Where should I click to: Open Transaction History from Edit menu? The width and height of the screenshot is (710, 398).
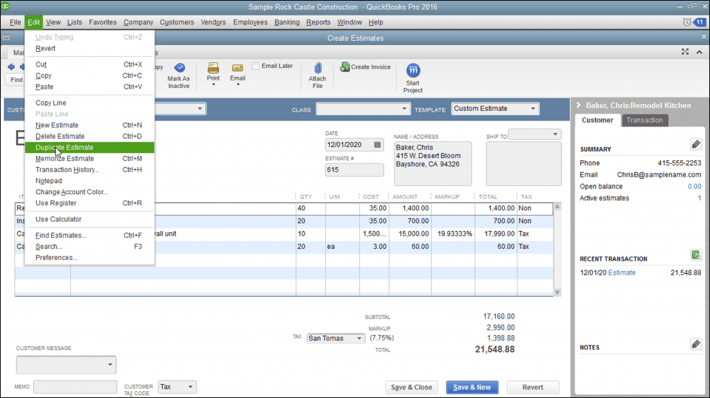coord(89,170)
